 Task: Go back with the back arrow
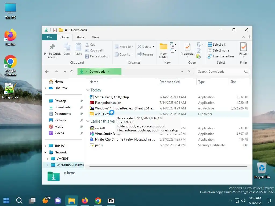(47, 71)
